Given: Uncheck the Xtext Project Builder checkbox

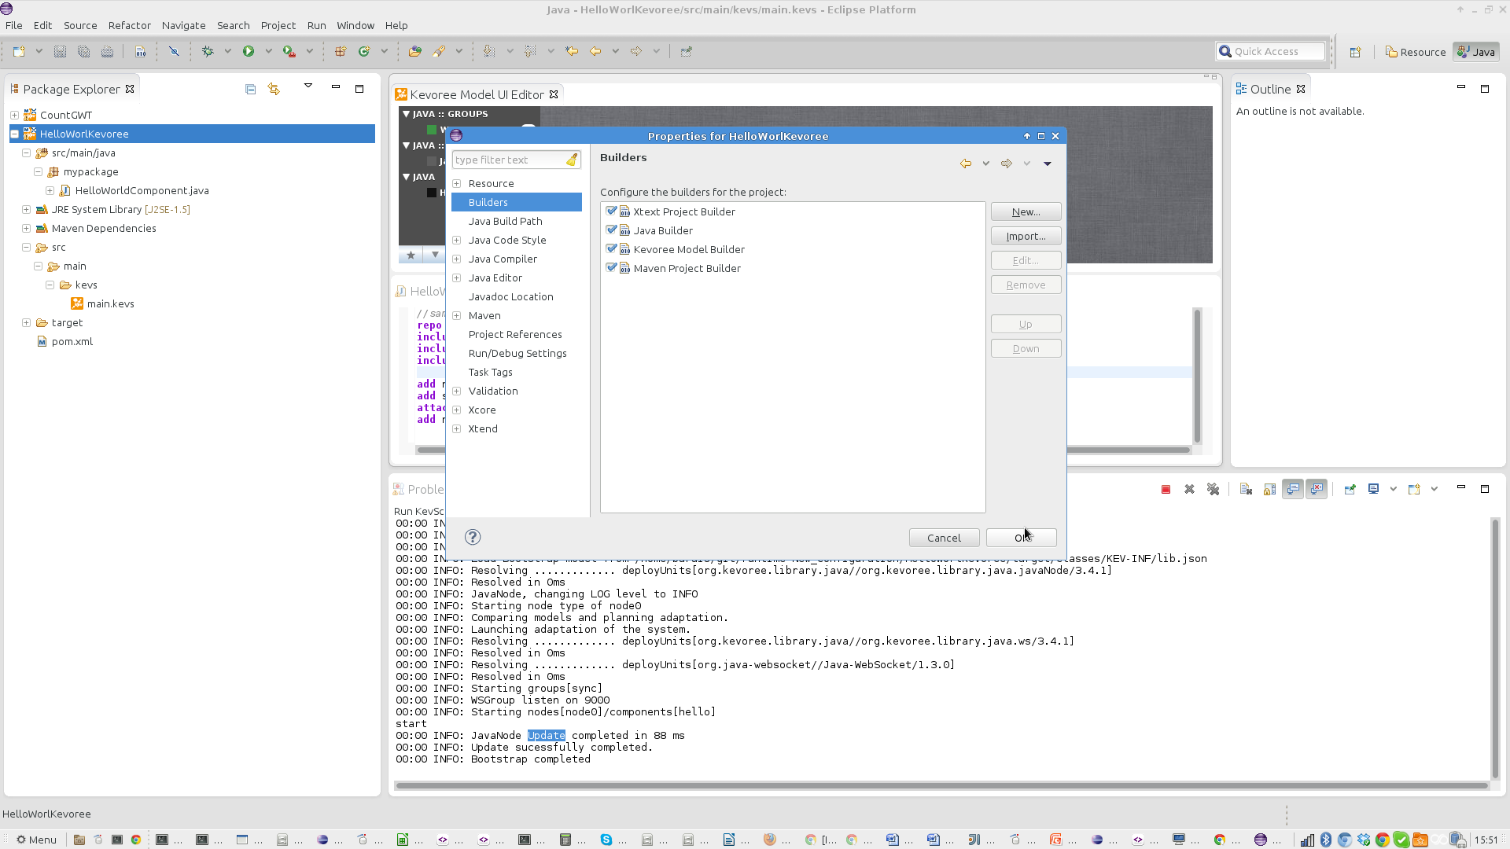Looking at the screenshot, I should click(612, 211).
